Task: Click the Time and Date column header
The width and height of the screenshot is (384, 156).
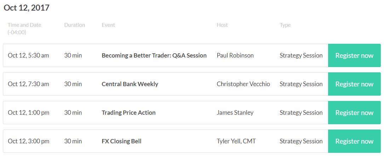Action: pyautogui.click(x=24, y=29)
